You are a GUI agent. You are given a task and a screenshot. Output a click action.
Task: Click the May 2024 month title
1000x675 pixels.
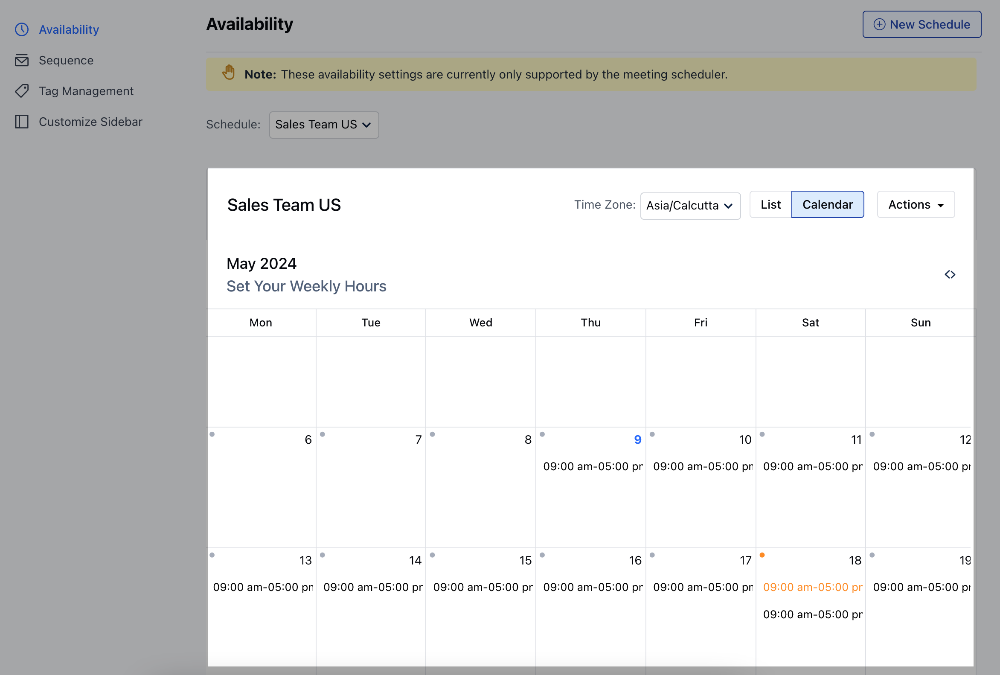click(x=262, y=264)
